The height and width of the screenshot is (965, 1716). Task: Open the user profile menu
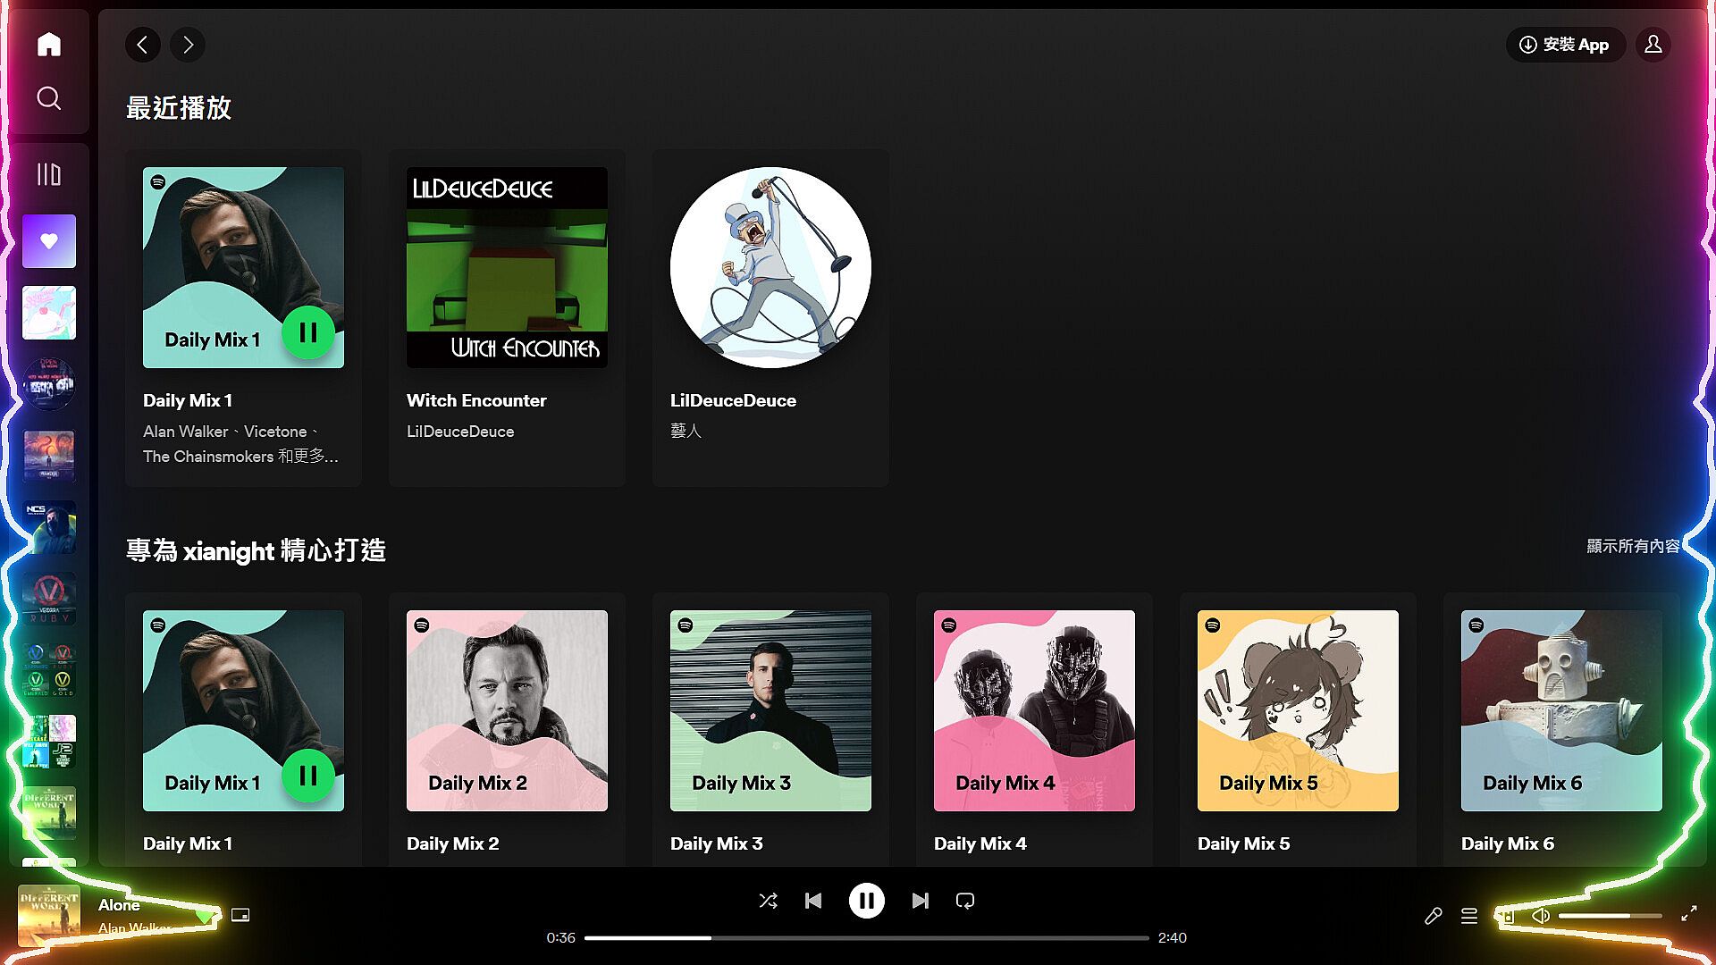point(1653,45)
